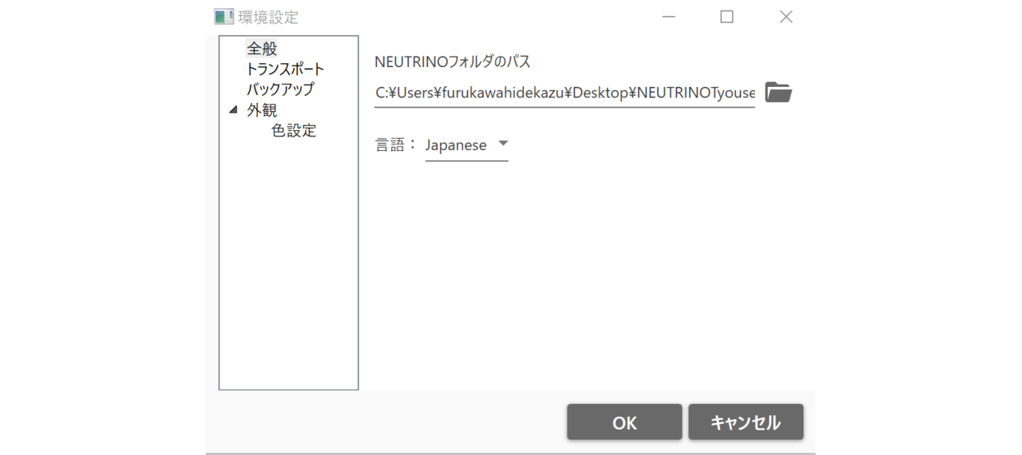
Task: Select 外観 in settings tree
Action: click(262, 110)
